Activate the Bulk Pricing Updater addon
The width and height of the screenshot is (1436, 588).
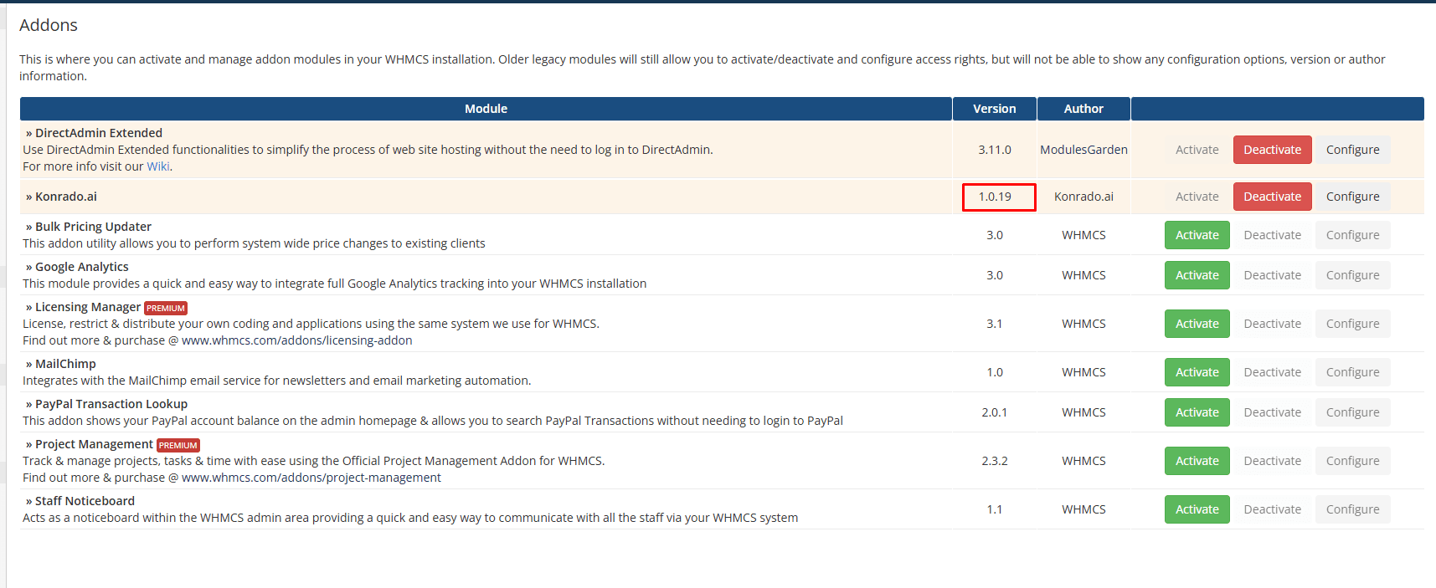tap(1197, 235)
